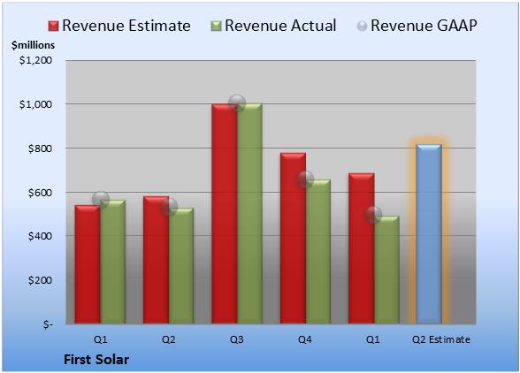Image resolution: width=520 pixels, height=373 pixels.
Task: Click the '$400' y-axis value
Action: pos(40,236)
